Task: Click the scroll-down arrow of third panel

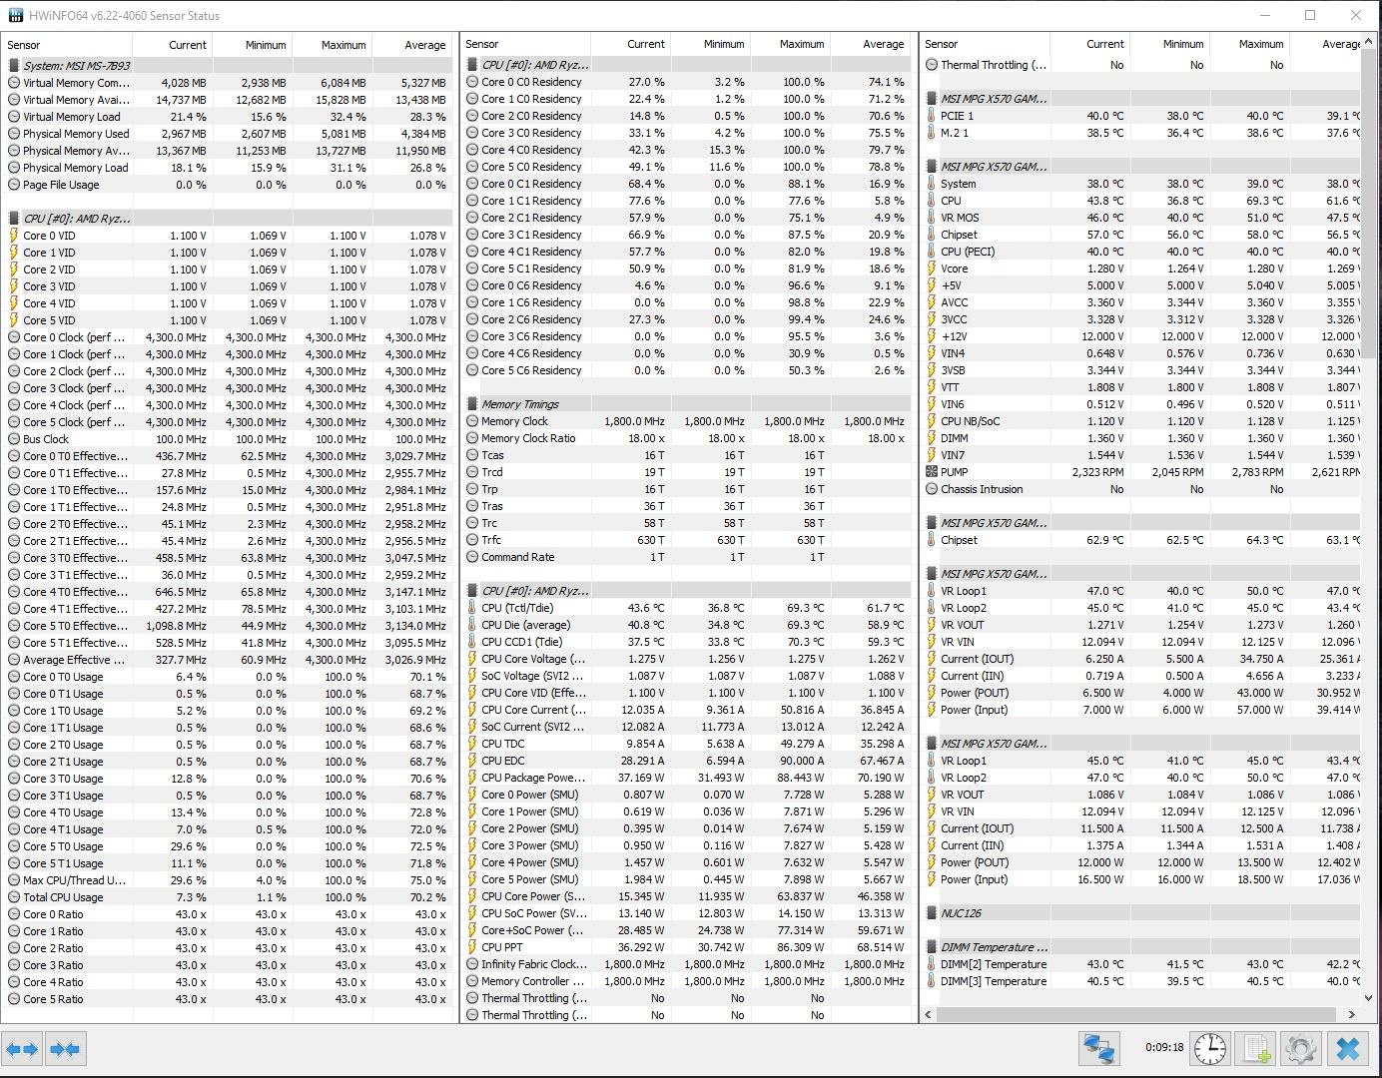Action: (x=1371, y=997)
